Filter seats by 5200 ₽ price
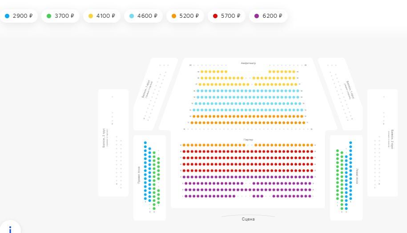The width and height of the screenshot is (407, 233). pos(185,16)
